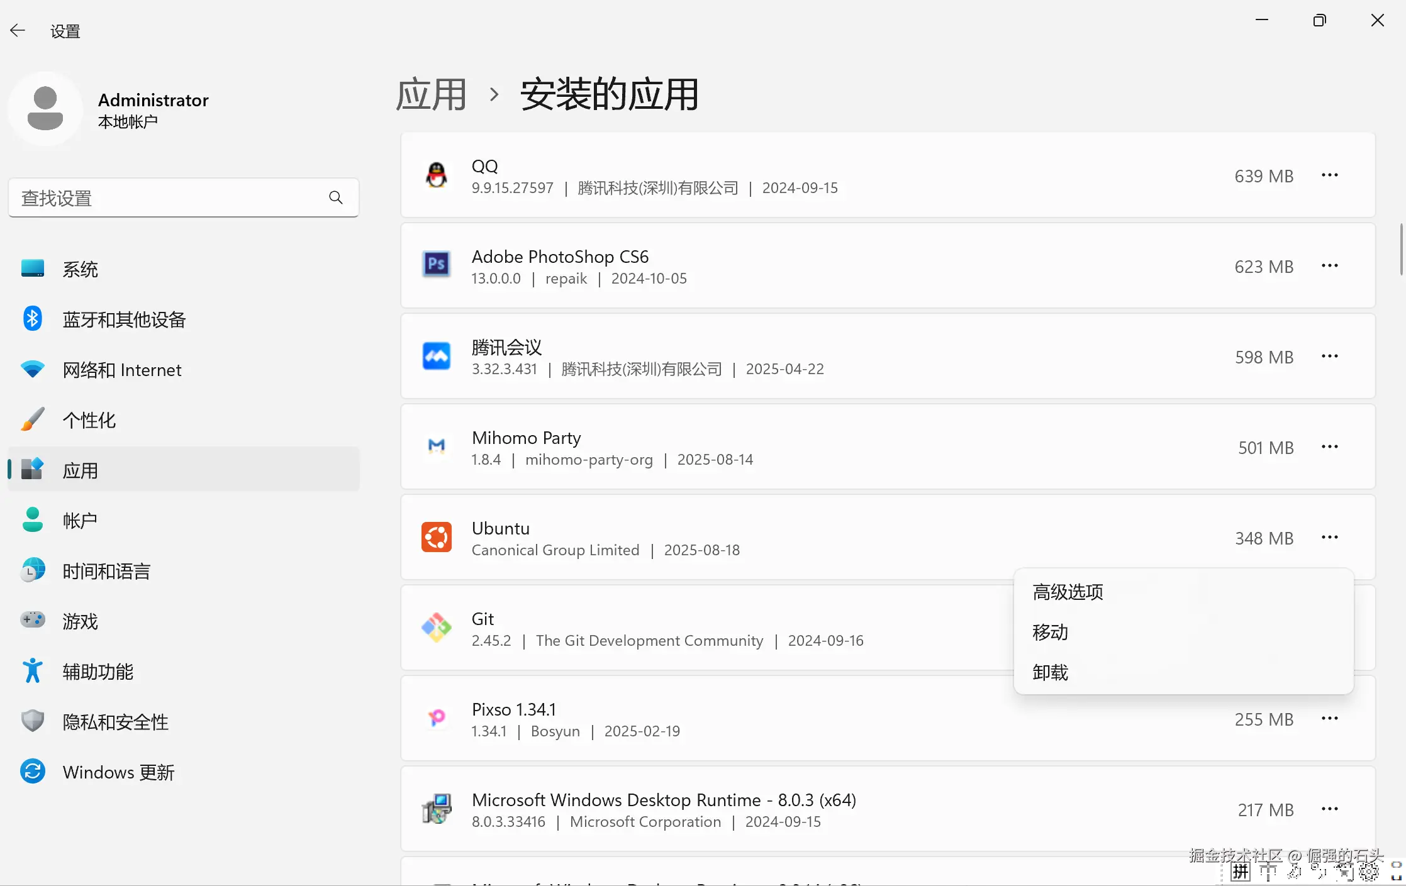Open Network and Internet settings

121,370
